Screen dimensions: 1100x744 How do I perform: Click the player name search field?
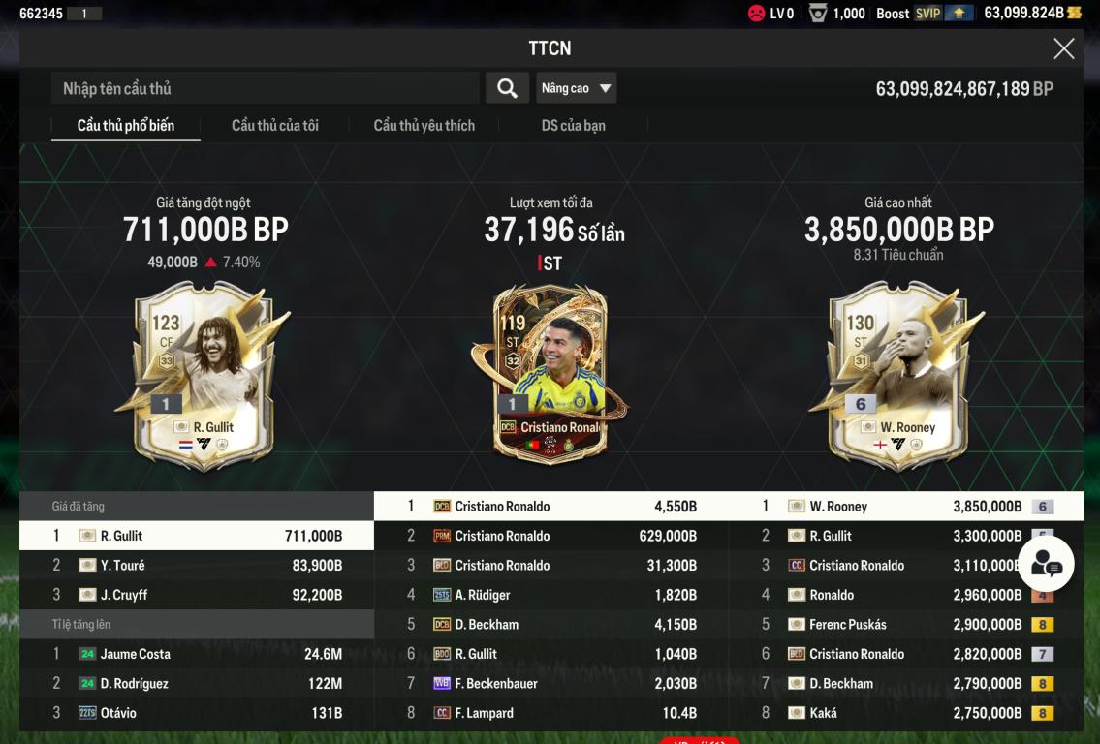266,88
